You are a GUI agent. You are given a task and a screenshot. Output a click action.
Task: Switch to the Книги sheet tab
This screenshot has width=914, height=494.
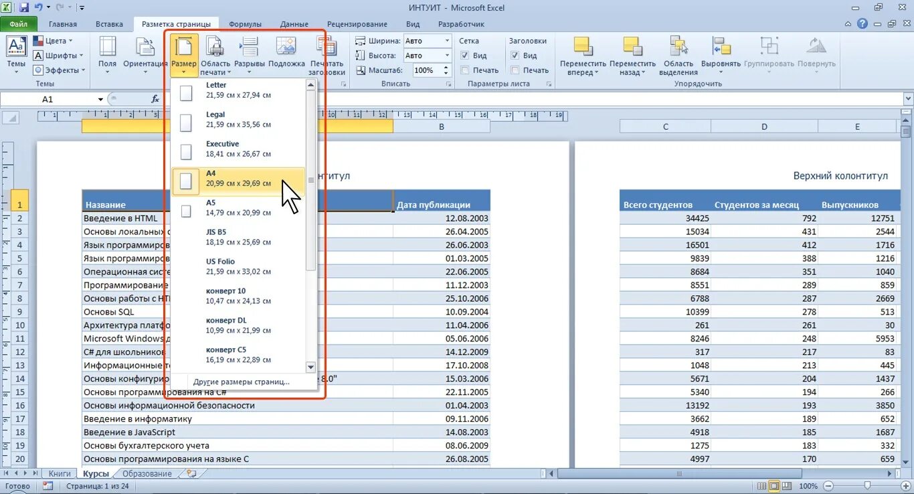click(60, 473)
